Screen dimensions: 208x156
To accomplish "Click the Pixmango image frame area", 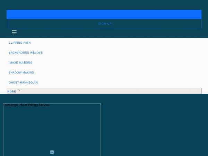I will (x=52, y=130).
